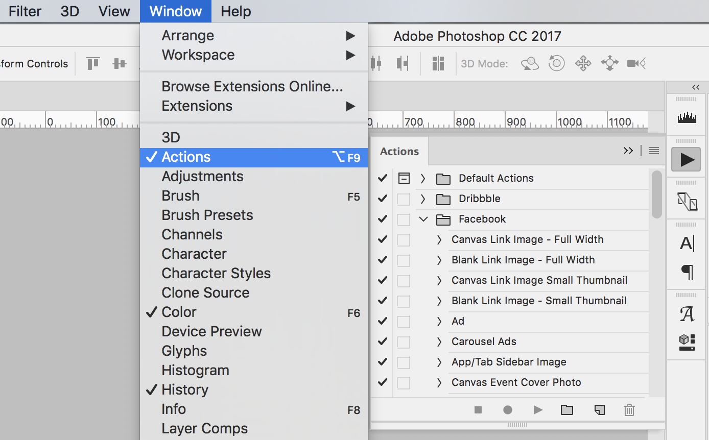
Task: Enable the dialog toggle box for Facebook set
Action: click(404, 218)
